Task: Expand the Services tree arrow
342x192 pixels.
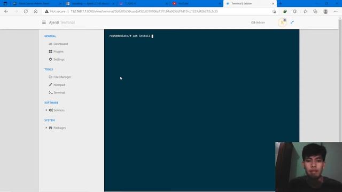Action: coord(46,110)
